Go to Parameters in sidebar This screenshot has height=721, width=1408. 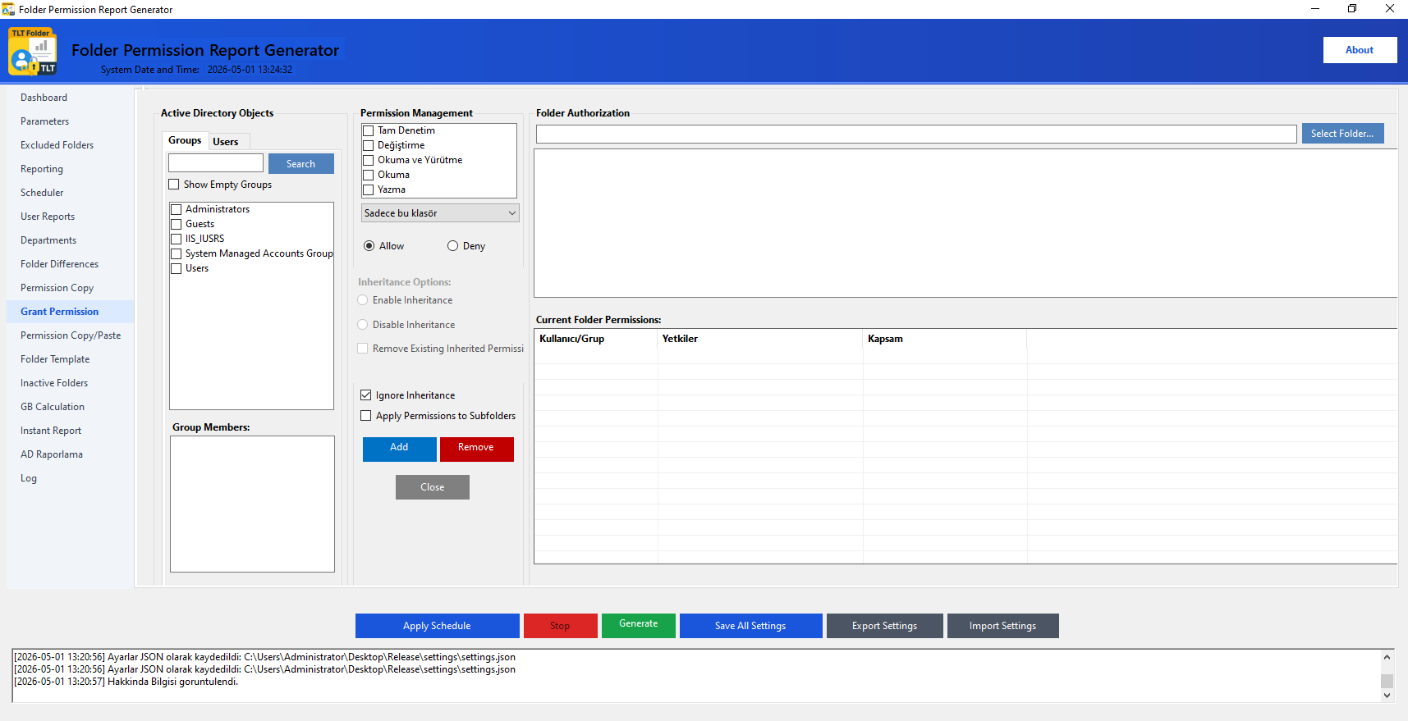click(x=44, y=121)
